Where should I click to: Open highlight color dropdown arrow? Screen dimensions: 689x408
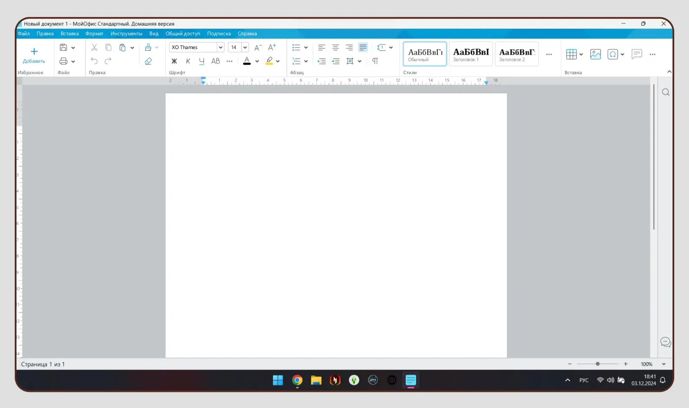pyautogui.click(x=278, y=62)
